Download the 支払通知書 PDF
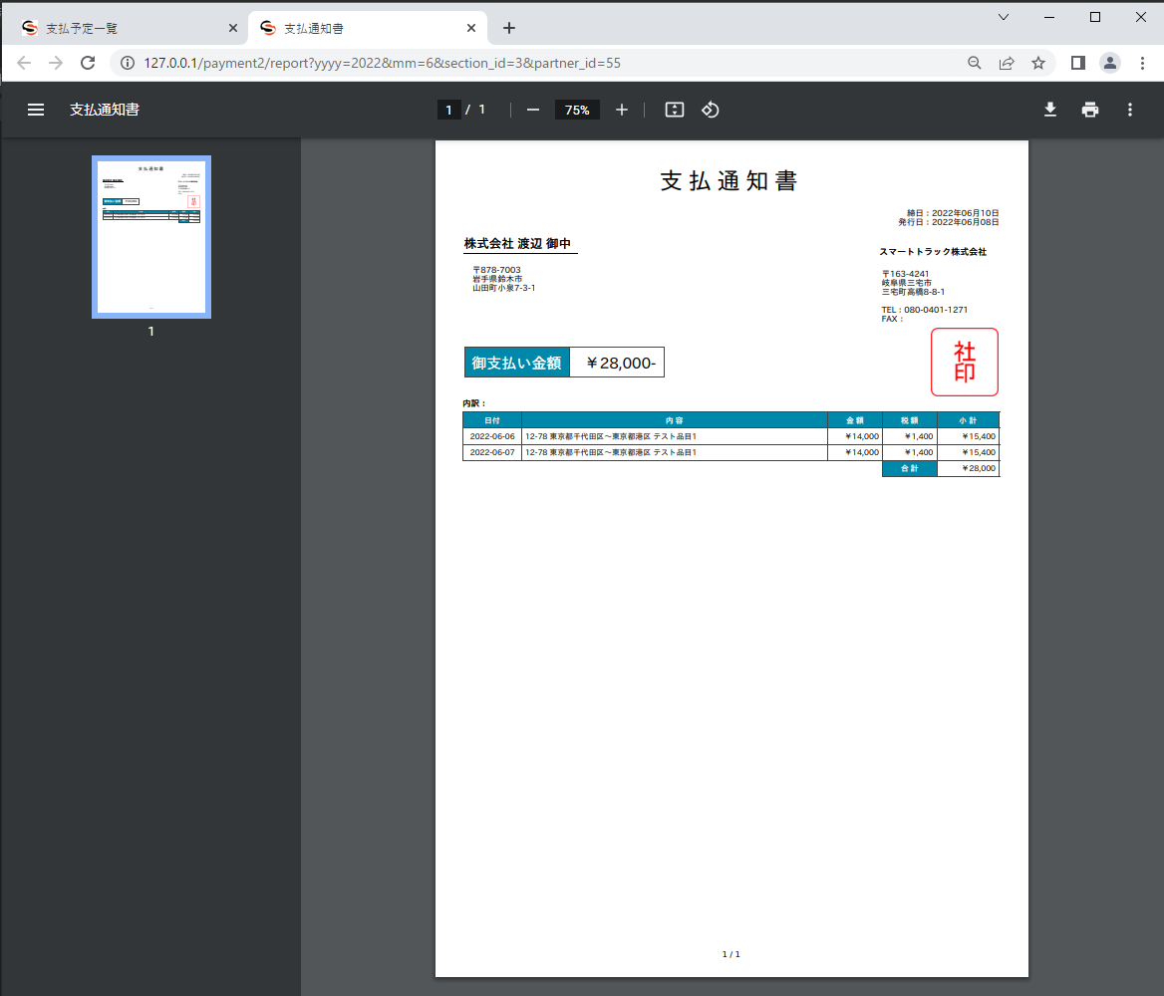The height and width of the screenshot is (996, 1164). point(1049,110)
